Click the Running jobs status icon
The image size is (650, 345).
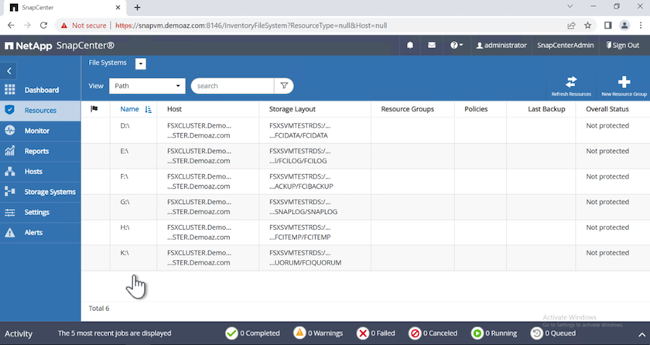tap(478, 333)
